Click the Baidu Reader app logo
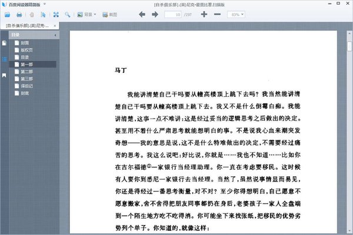The height and width of the screenshot is (235, 353). tap(4, 4)
